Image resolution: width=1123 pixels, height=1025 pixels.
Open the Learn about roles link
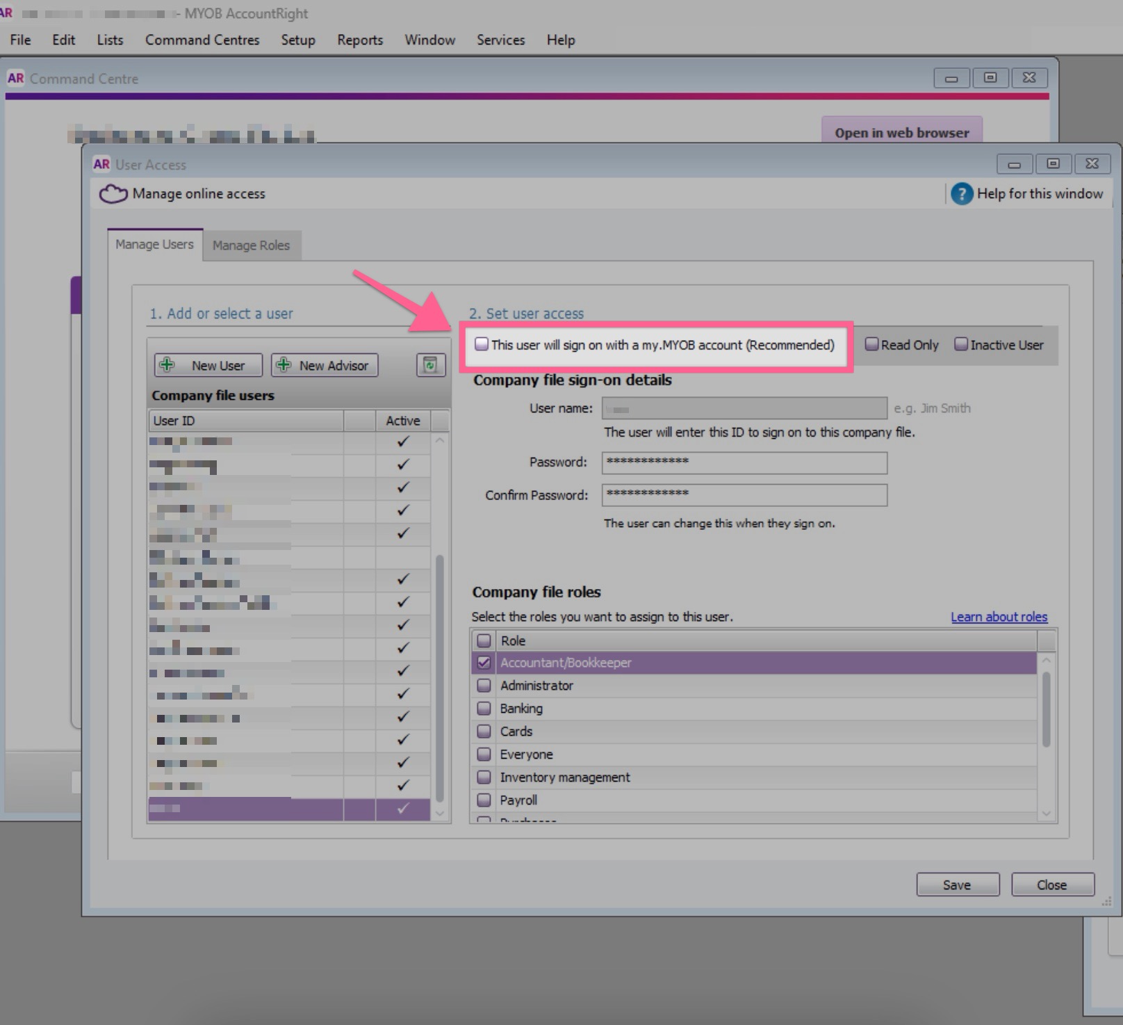click(999, 617)
